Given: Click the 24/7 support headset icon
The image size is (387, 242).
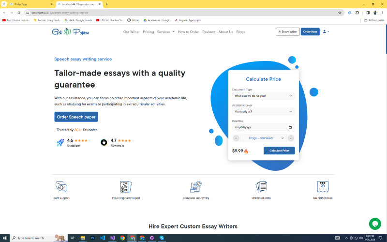Looking at the screenshot, I should [x=61, y=187].
